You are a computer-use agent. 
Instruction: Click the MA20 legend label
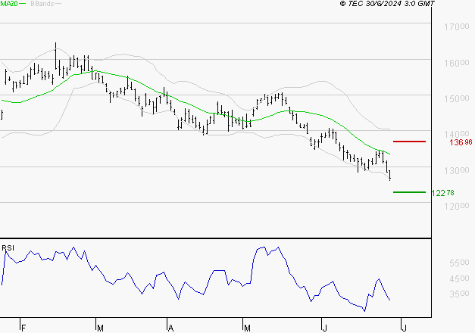[9, 4]
